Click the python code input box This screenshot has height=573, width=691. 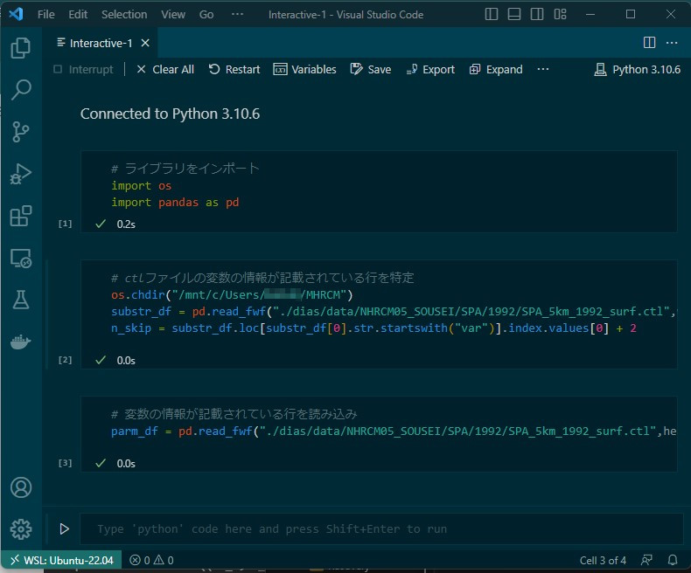click(381, 528)
